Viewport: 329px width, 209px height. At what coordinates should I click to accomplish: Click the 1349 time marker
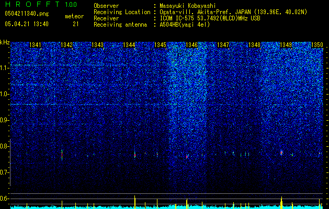286,45
